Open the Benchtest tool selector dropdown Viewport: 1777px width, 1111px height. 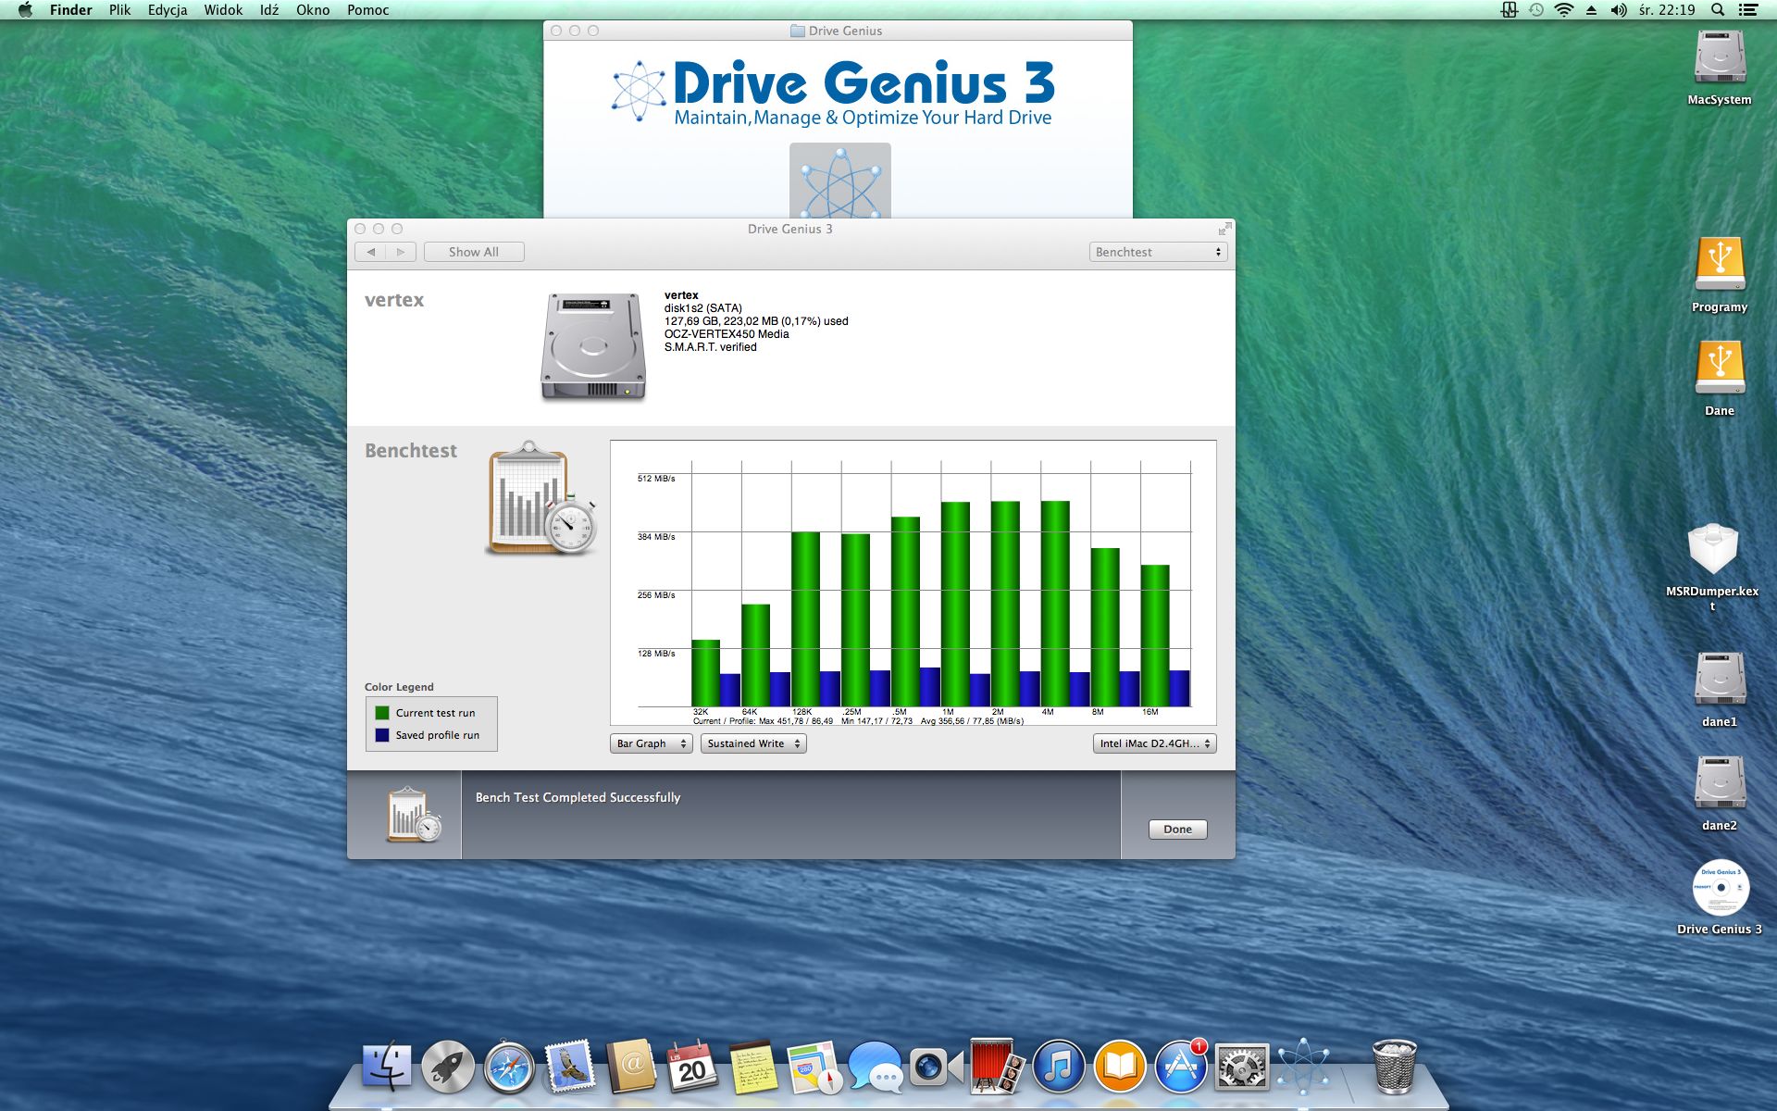click(1158, 252)
